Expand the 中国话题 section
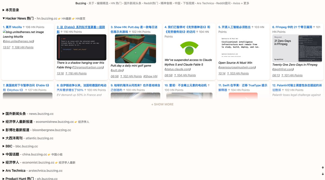The width and height of the screenshot is (325, 180). (x=11, y=154)
